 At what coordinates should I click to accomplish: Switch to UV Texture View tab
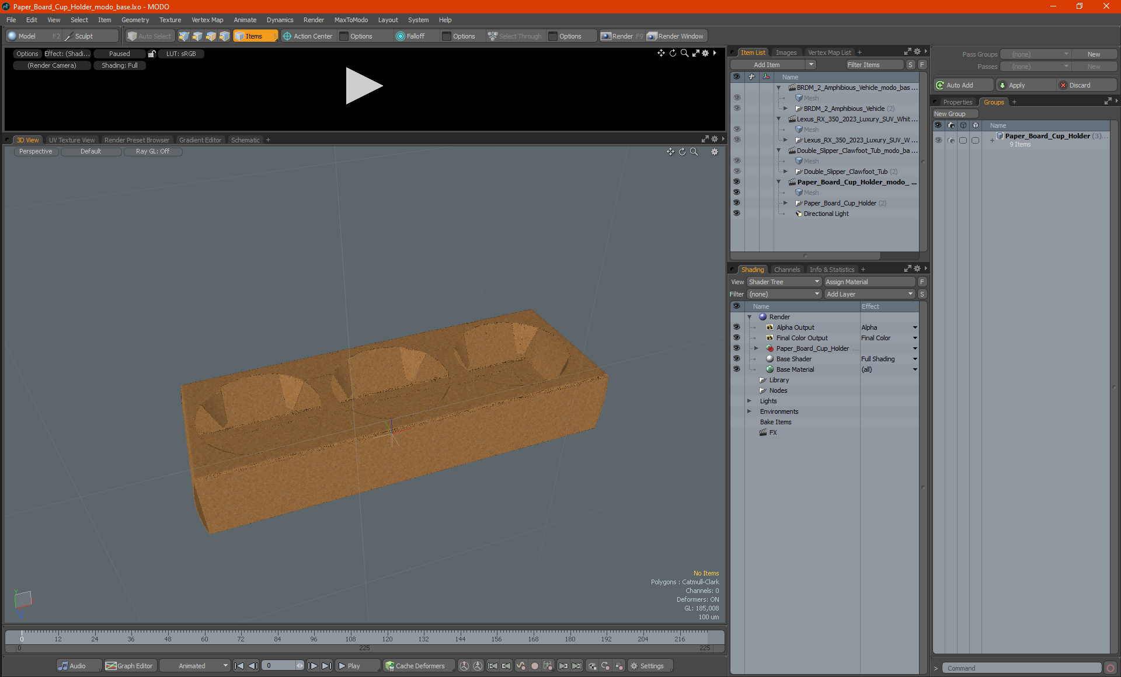tap(71, 139)
